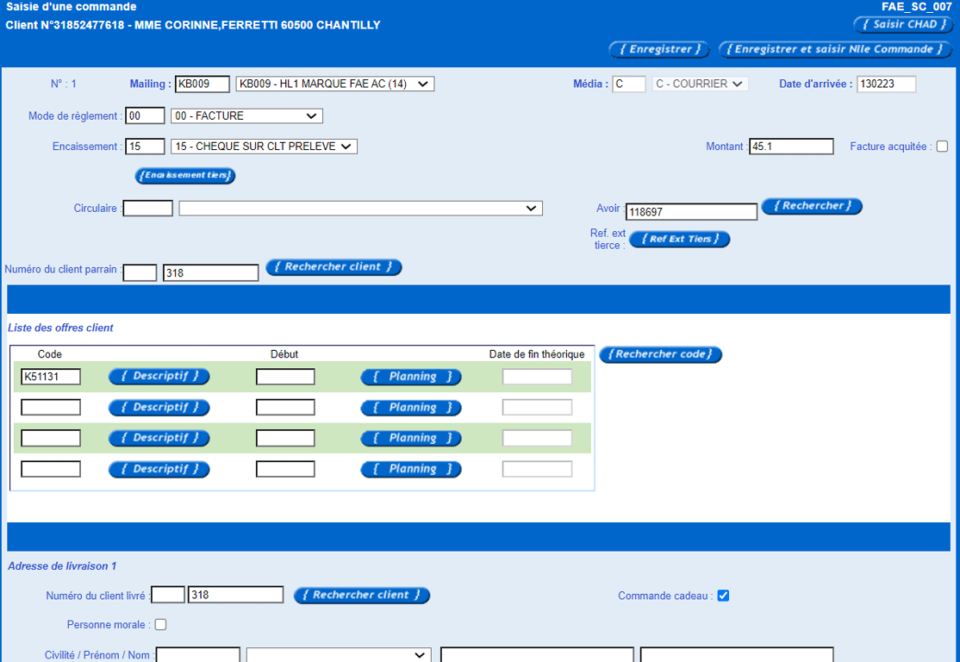Click the Civilité code input field

197,654
